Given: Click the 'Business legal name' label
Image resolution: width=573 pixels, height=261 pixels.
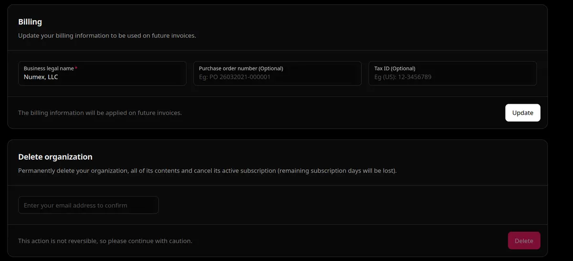Looking at the screenshot, I should pos(49,68).
